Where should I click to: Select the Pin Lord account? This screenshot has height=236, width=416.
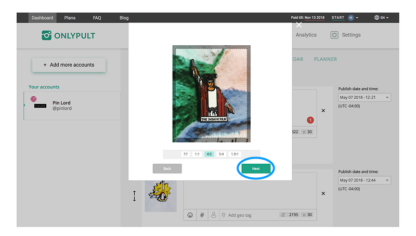click(x=72, y=106)
